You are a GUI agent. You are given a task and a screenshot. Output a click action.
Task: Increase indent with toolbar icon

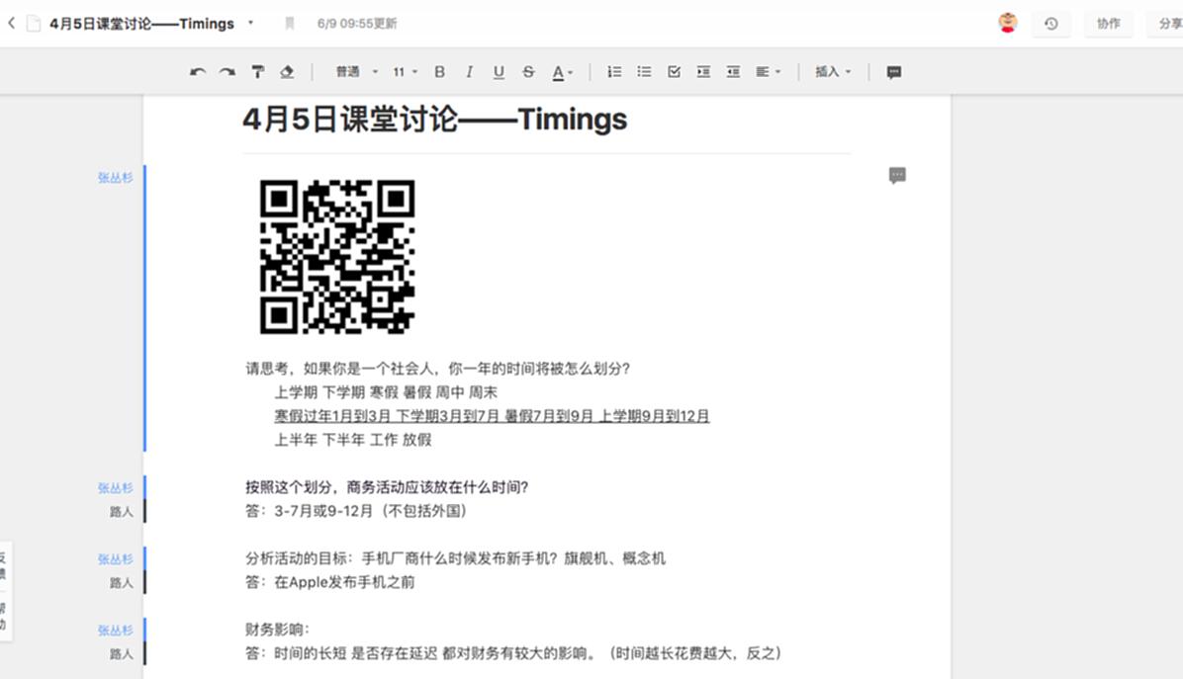tap(703, 71)
